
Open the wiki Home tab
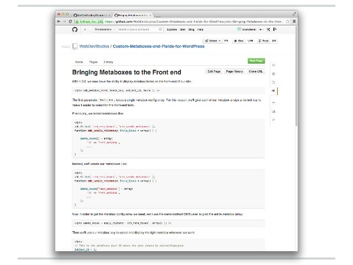click(79, 62)
